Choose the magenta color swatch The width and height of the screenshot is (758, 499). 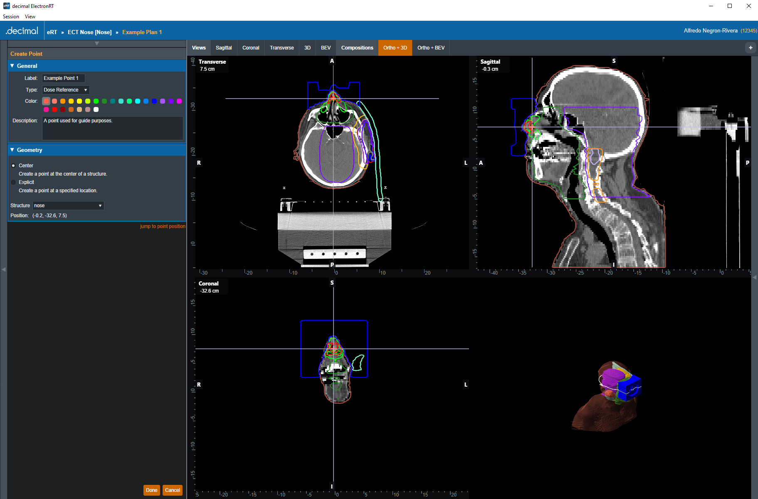tap(179, 101)
